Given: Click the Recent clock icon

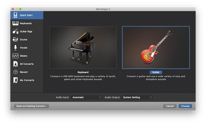Looking at the screenshot, I should click(15, 72).
